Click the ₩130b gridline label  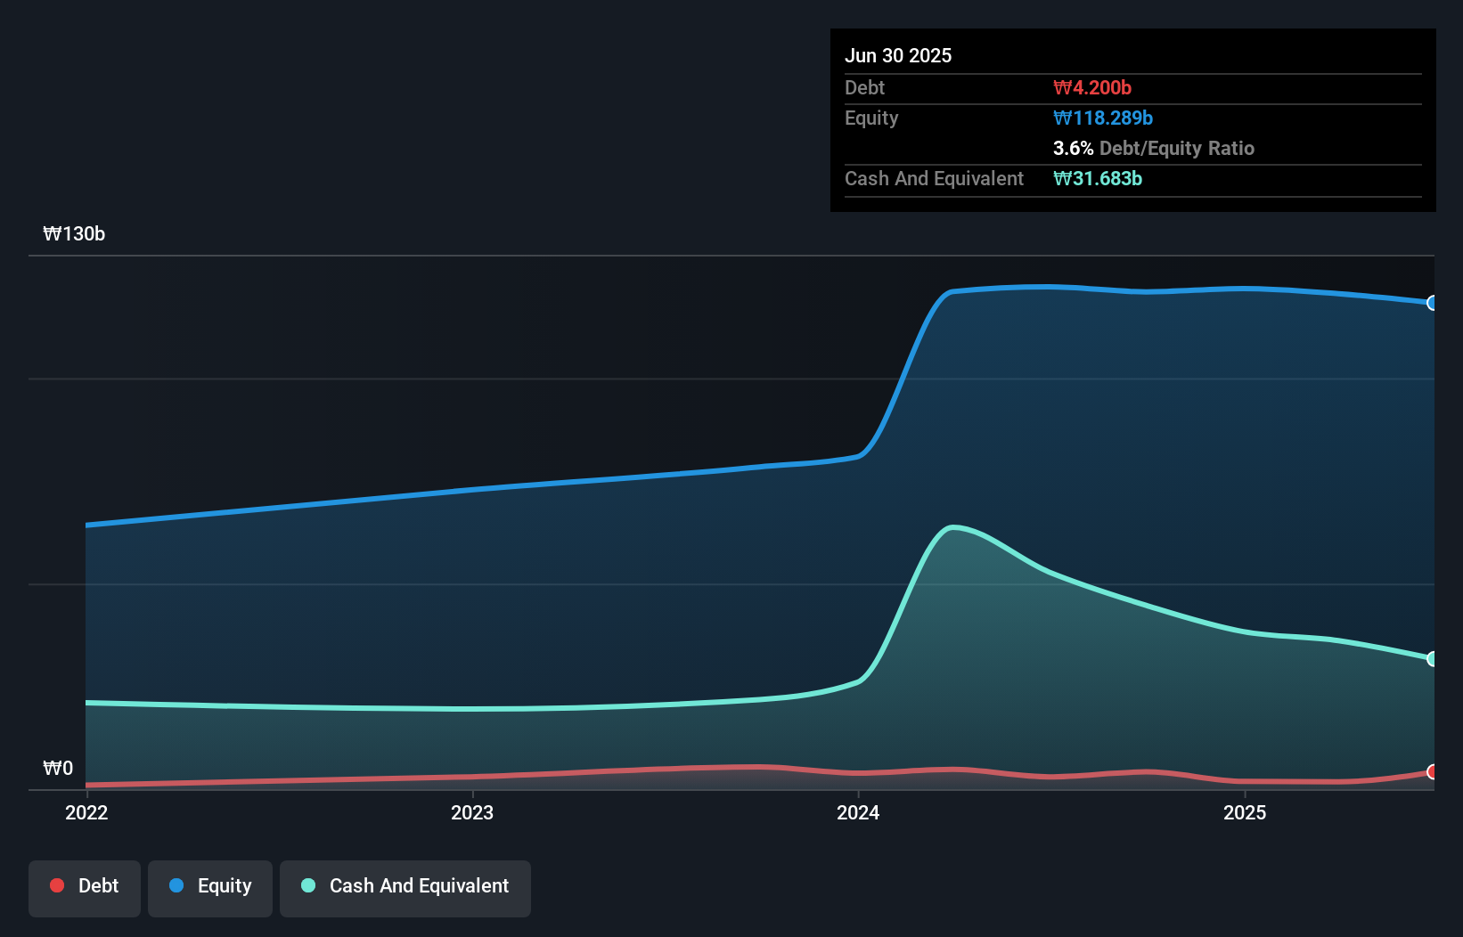tap(75, 234)
